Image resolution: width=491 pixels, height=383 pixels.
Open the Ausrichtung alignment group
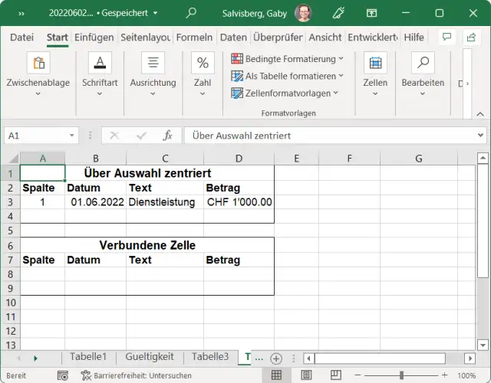tap(153, 71)
